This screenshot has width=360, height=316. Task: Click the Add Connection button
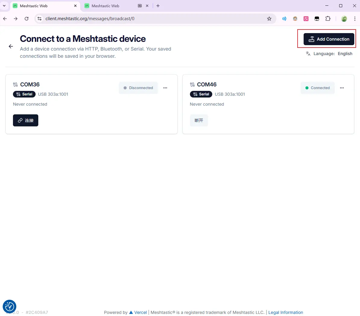pos(329,39)
